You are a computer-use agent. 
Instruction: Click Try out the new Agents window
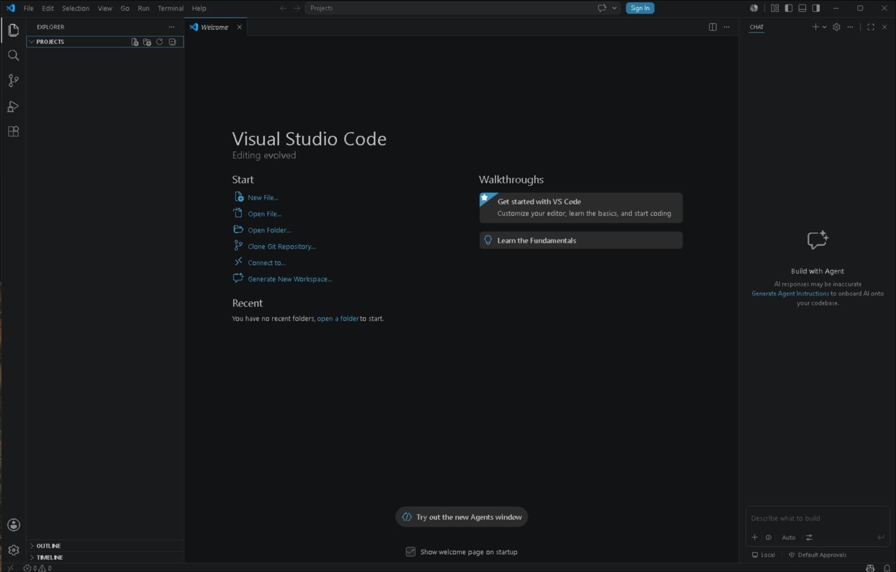[462, 517]
